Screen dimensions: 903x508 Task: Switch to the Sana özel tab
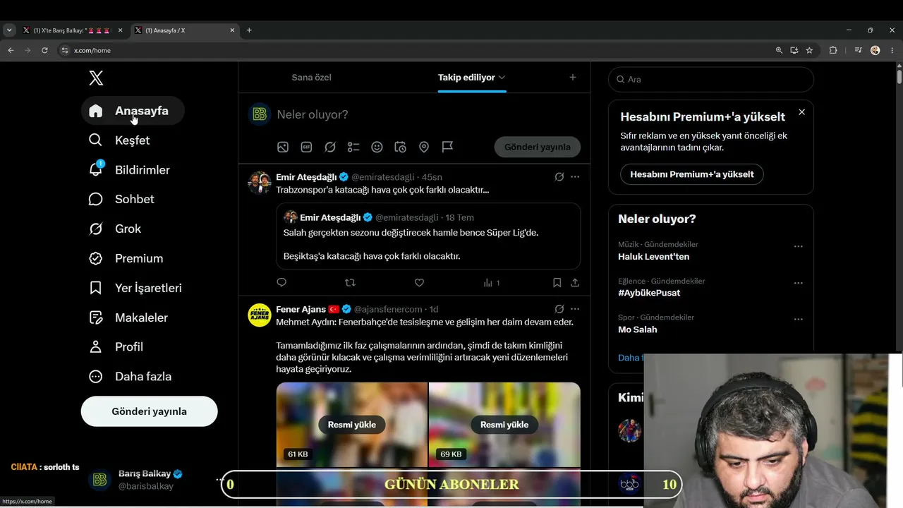coord(311,78)
